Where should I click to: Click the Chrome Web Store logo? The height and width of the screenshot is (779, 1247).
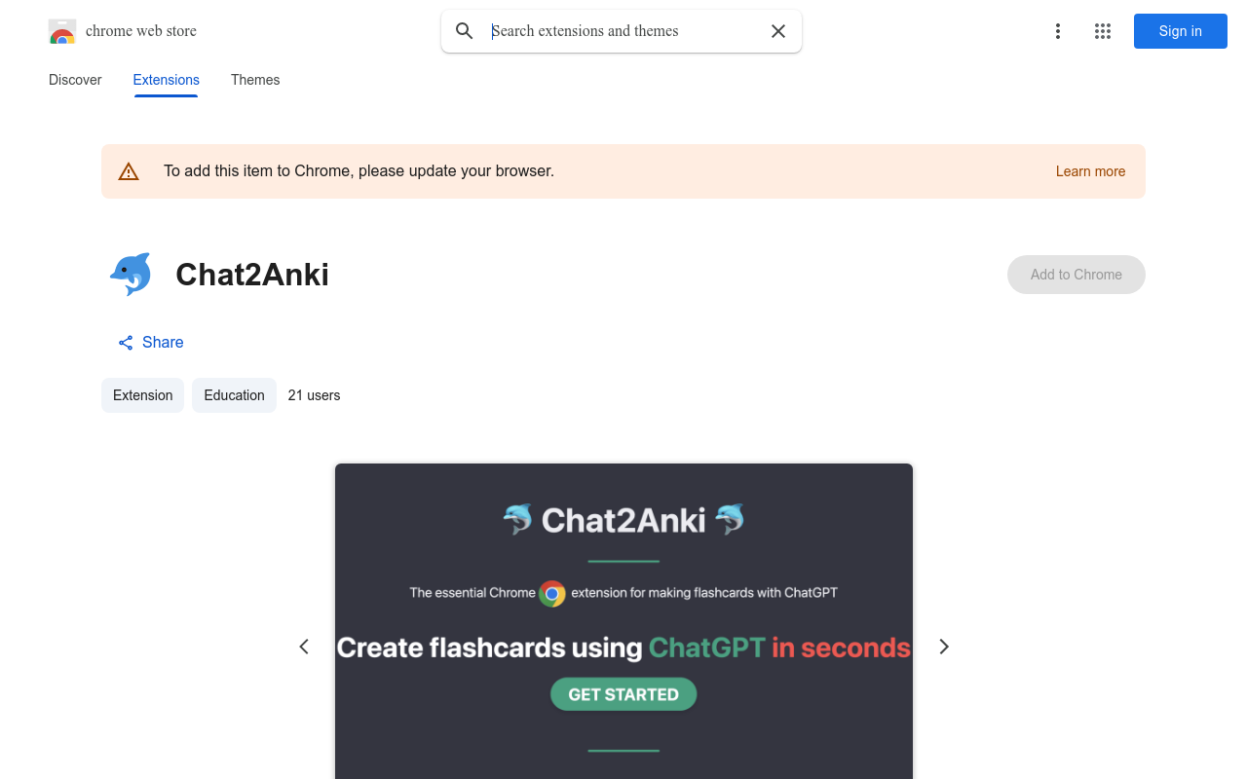[x=62, y=31]
